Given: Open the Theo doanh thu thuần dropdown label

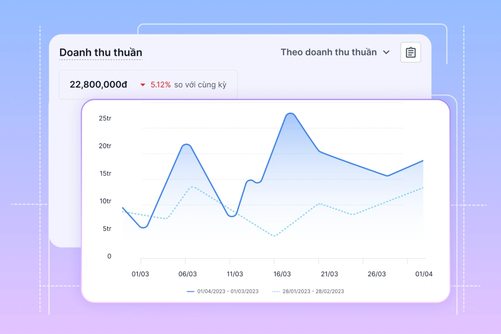Looking at the screenshot, I should click(x=329, y=52).
